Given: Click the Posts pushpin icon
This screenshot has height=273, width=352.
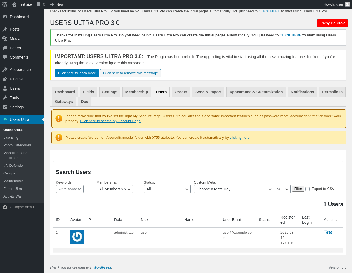Looking at the screenshot, I should (5, 29).
